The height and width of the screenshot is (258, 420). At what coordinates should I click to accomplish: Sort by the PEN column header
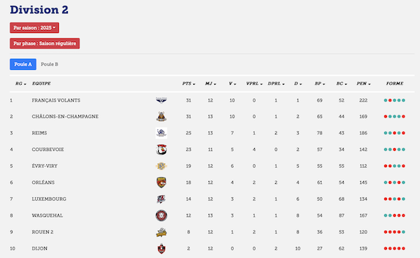tap(363, 83)
